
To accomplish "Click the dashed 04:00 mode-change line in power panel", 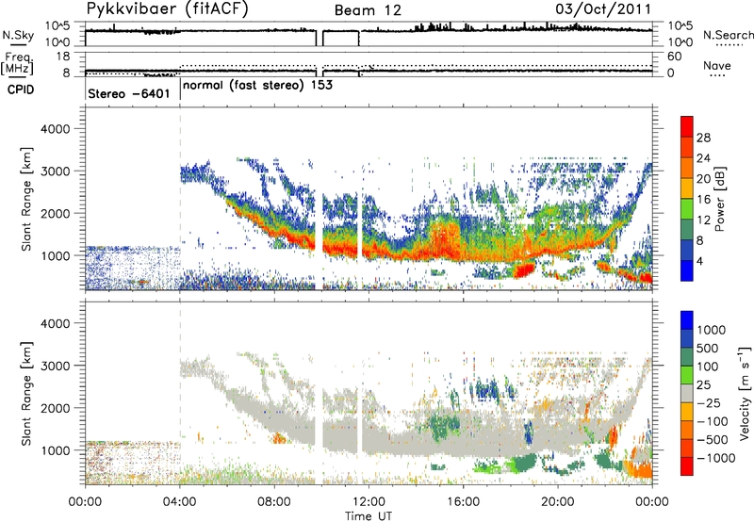I will [x=180, y=199].
